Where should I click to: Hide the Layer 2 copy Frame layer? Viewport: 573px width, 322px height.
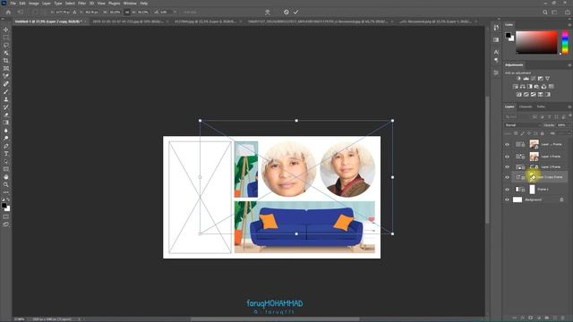[507, 177]
